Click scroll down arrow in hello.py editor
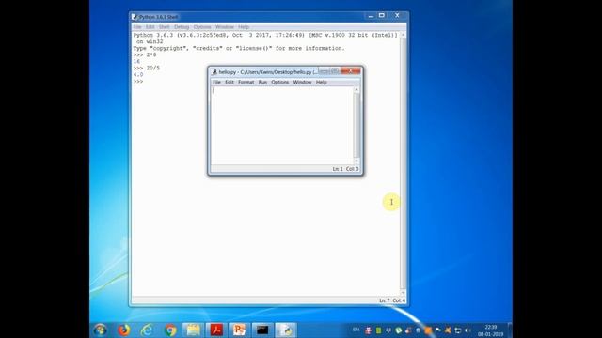 point(356,161)
